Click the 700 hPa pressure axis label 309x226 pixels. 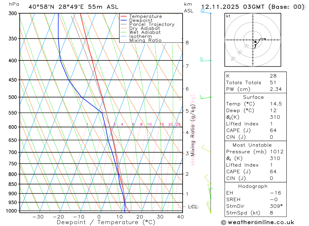pyautogui.click(x=13, y=152)
